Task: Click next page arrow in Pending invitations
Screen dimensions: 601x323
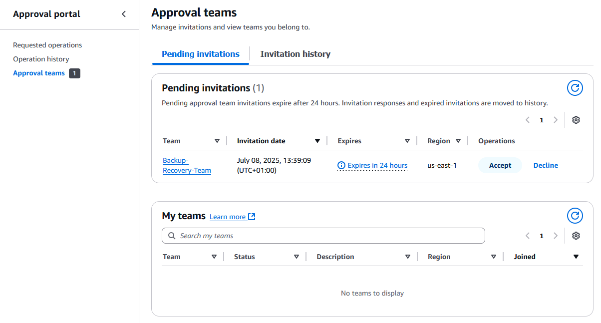Action: click(x=556, y=120)
